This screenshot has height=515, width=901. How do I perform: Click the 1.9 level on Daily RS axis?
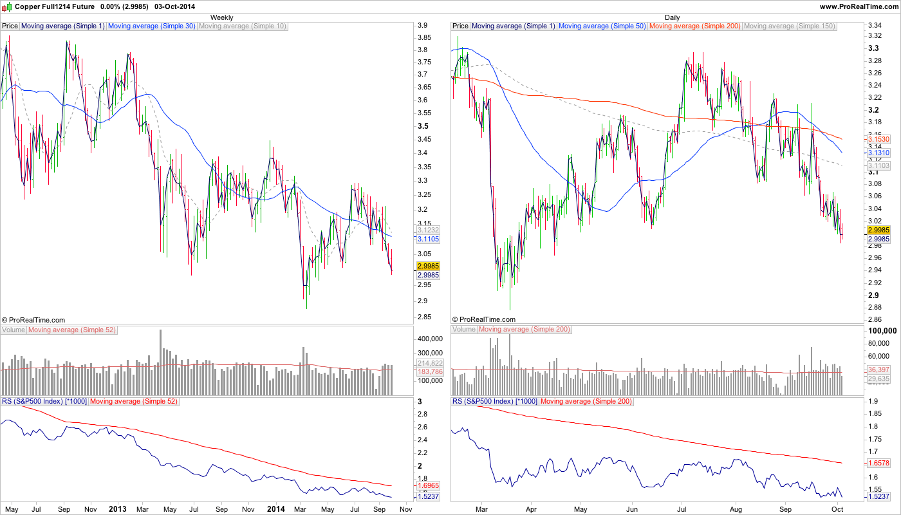click(874, 402)
